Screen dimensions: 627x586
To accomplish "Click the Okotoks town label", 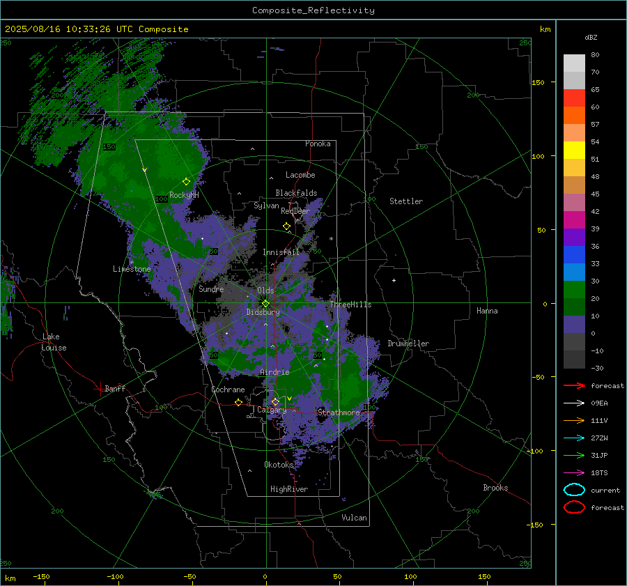I will 279,465.
